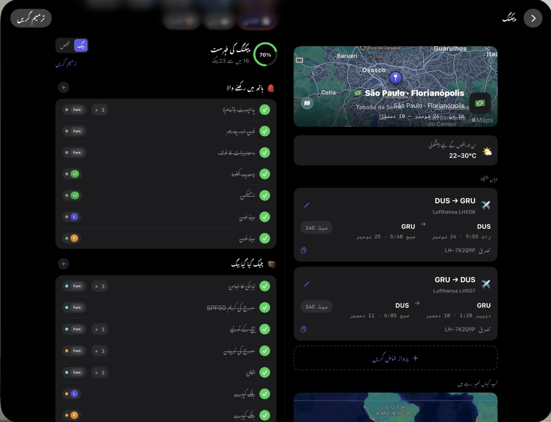
Task: Click the airplane icon on DUS → GRU card
Action: pyautogui.click(x=486, y=205)
